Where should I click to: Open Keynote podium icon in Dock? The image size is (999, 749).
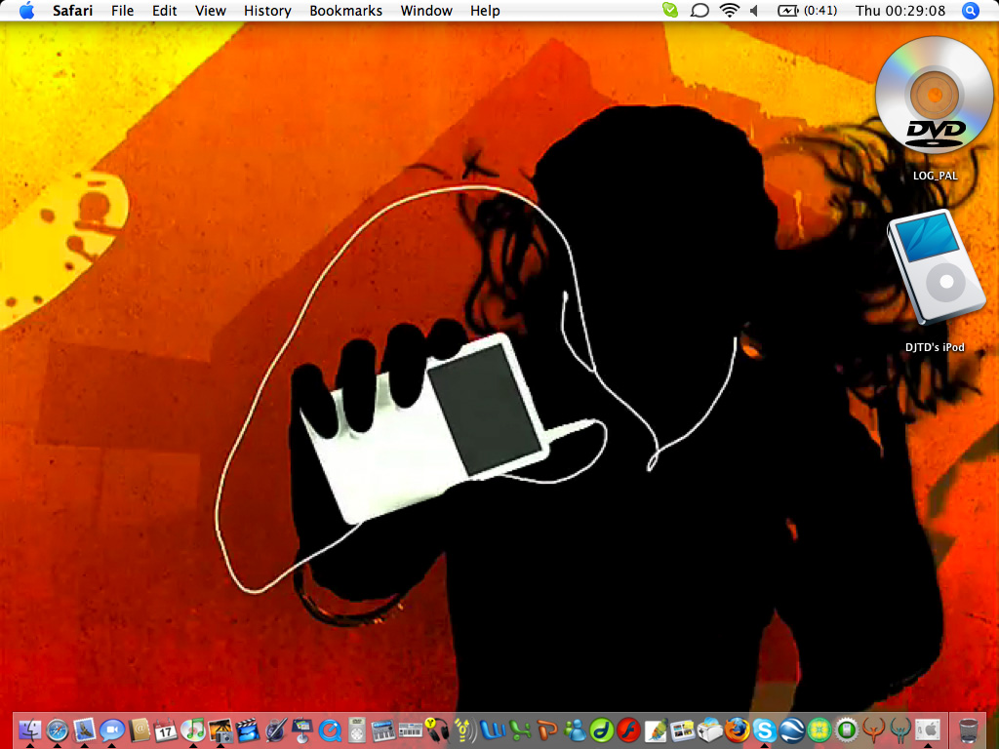coord(302,729)
